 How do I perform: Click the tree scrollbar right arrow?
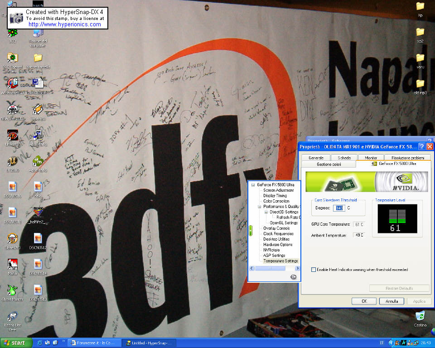point(297,268)
